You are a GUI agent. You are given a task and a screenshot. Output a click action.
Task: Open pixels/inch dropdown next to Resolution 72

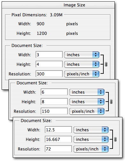click(x=91, y=149)
